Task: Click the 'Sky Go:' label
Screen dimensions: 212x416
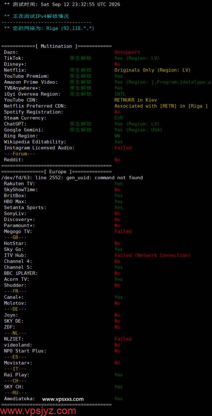Action: (x=14, y=249)
